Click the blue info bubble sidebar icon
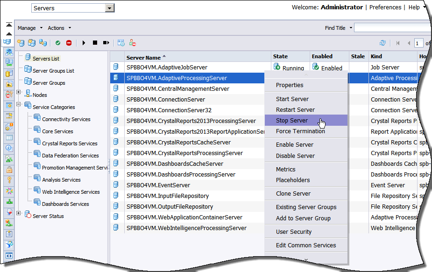 click(x=9, y=149)
